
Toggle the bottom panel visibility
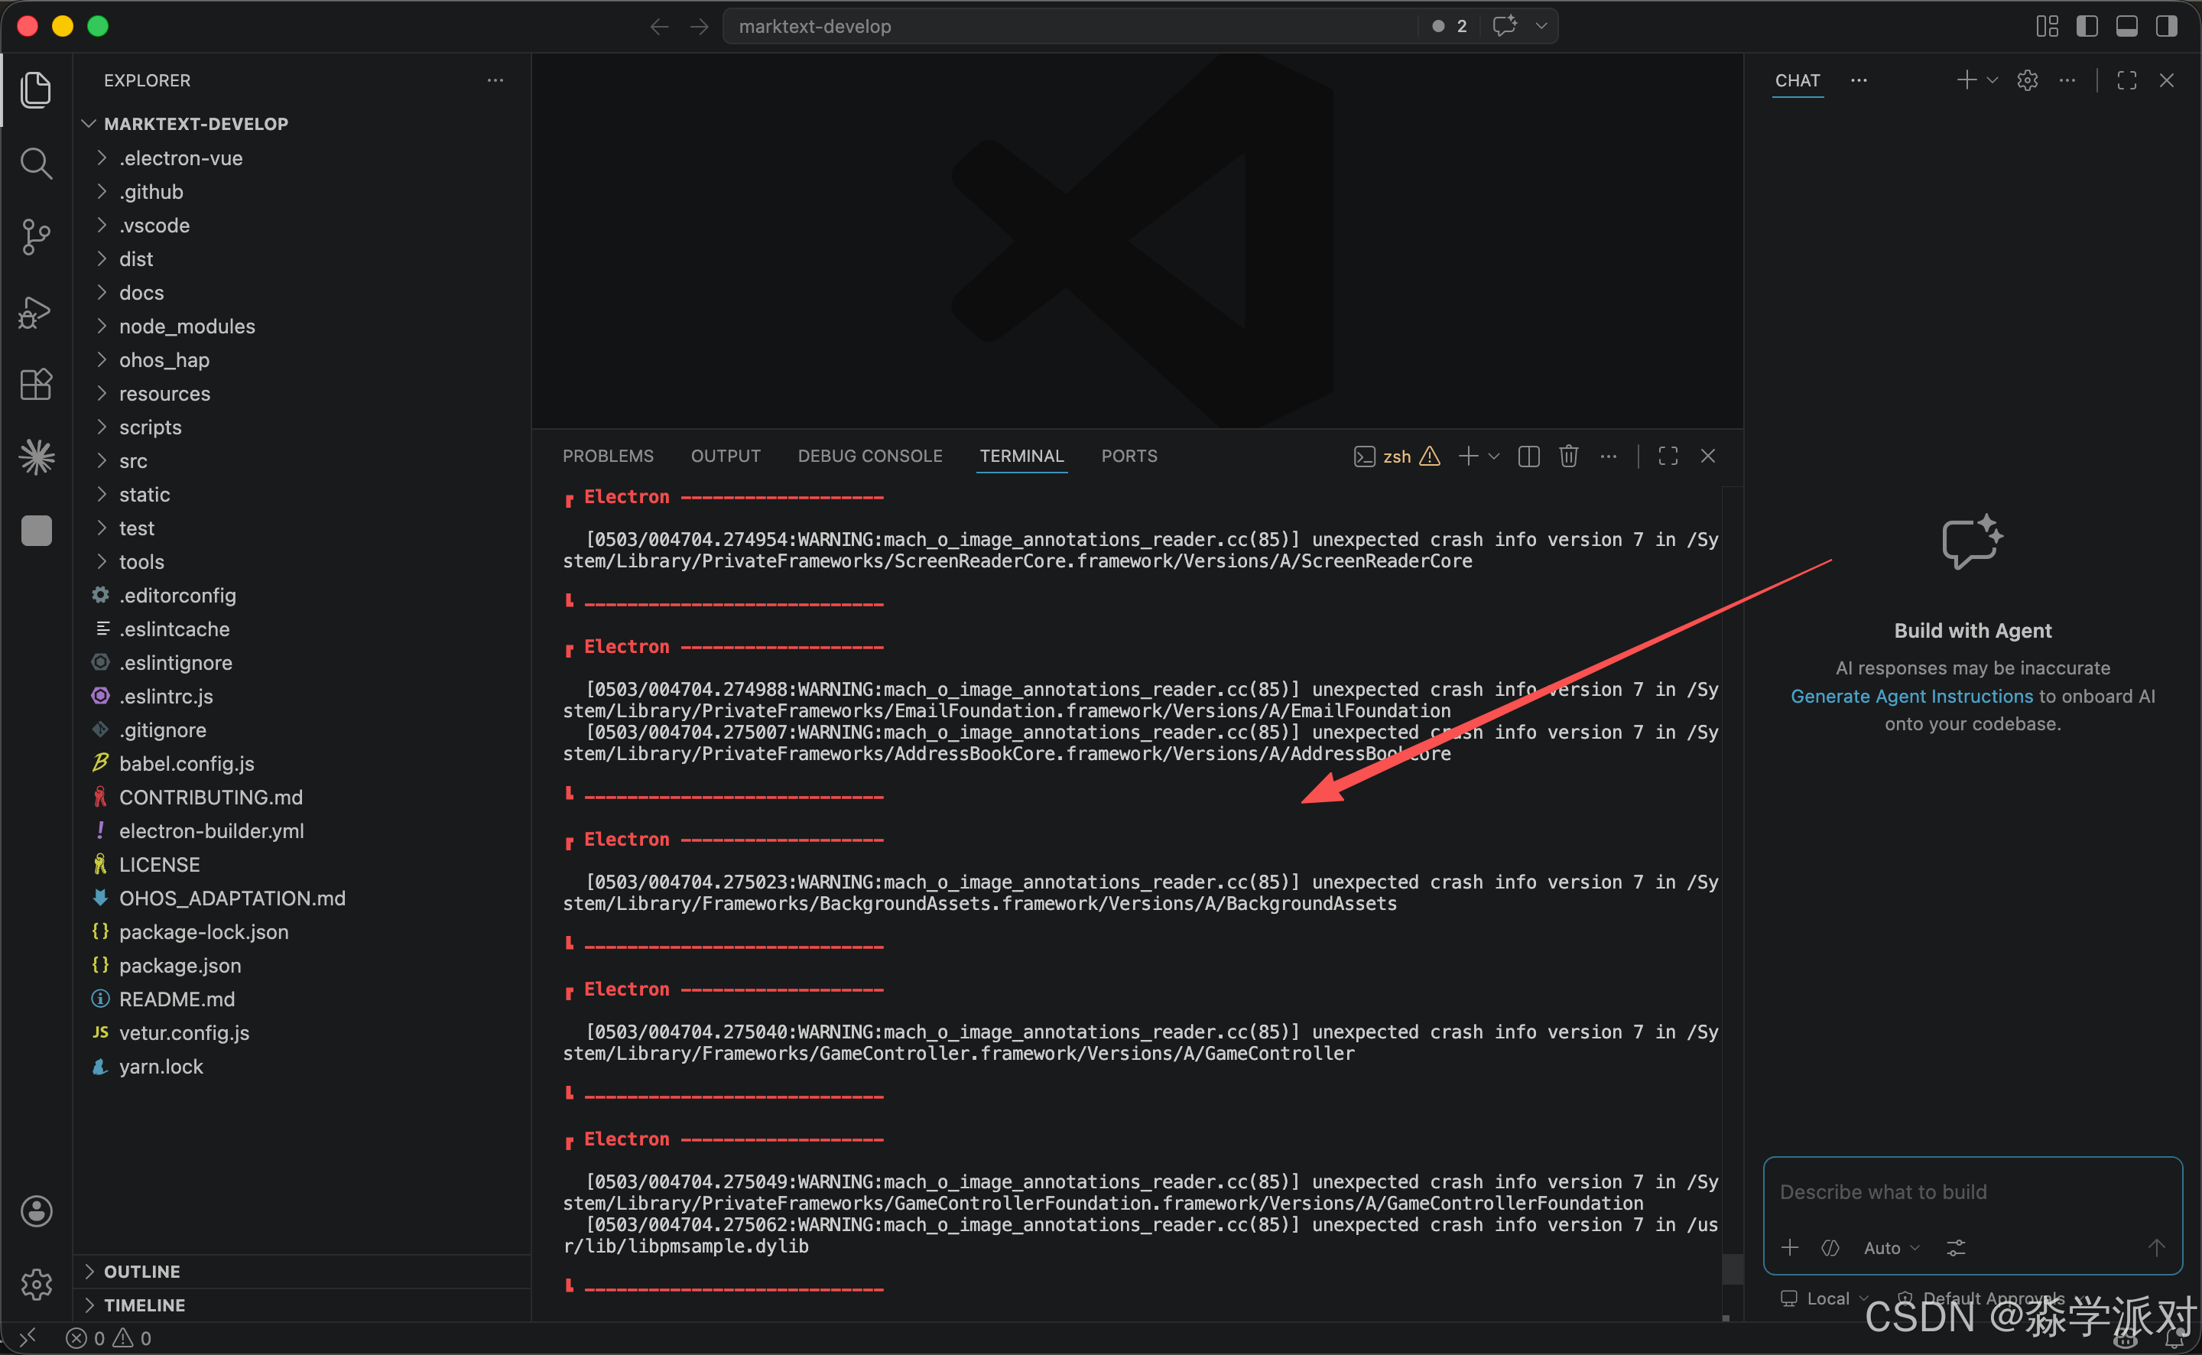coord(2127,26)
